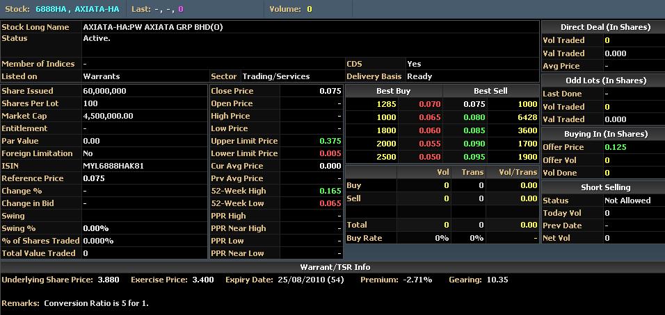Select the Foreign Limitation value No
Image resolution: width=665 pixels, height=315 pixels.
click(x=88, y=153)
